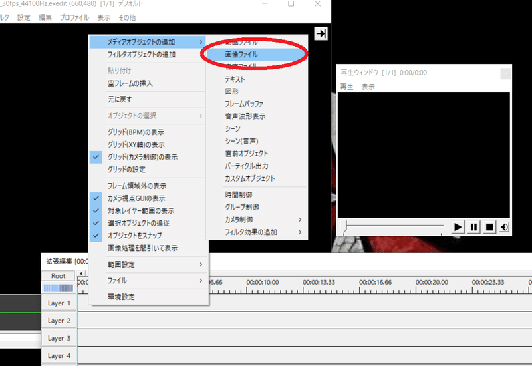
Task: Select シーン entry
Action: [x=257, y=128]
